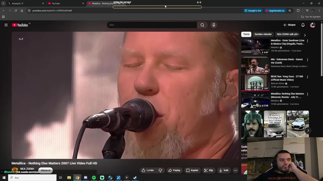Open the Enter Sandman Mexico City thumbnail
This screenshot has width=323, height=181.
[x=255, y=47]
